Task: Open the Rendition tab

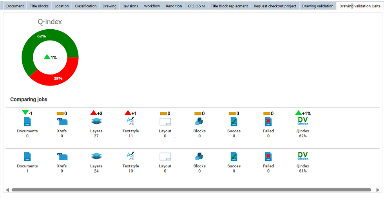Action: [174, 6]
